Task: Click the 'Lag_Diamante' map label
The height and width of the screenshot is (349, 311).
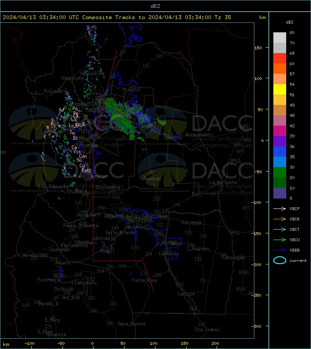Action: pyautogui.click(x=53, y=187)
